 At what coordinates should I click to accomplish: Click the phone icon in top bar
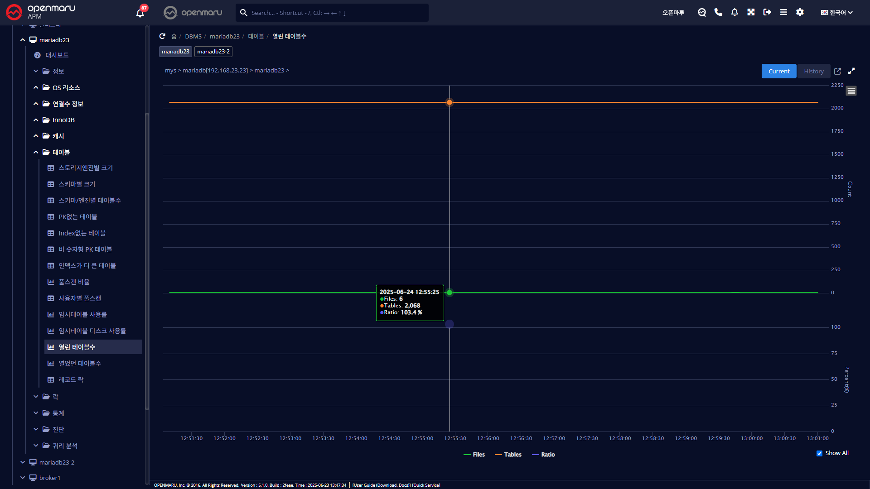(718, 12)
